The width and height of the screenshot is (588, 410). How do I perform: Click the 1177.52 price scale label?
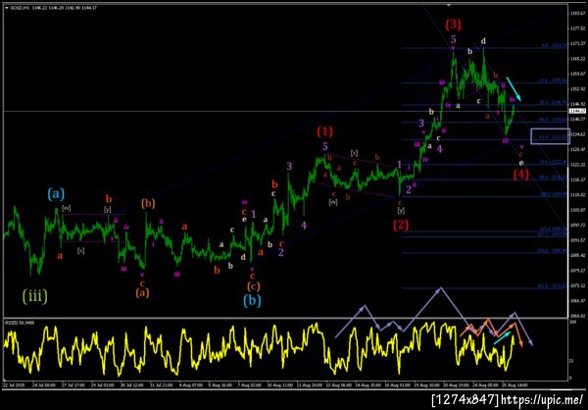[576, 28]
